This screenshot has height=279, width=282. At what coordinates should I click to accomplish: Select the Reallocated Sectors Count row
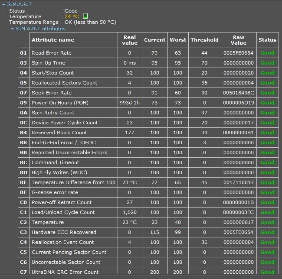pos(64,83)
